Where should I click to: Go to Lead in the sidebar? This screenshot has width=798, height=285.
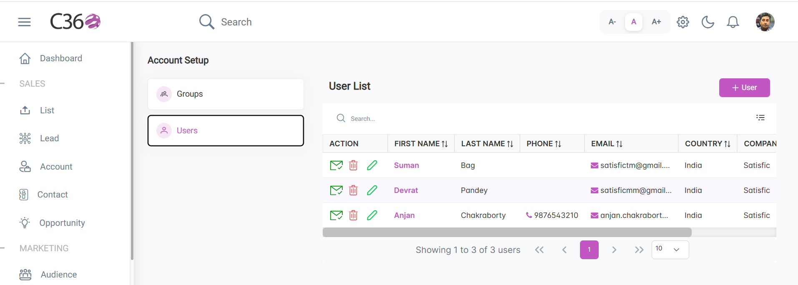click(49, 138)
